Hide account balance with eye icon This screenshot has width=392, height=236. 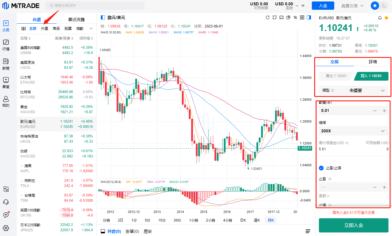pyautogui.click(x=303, y=6)
